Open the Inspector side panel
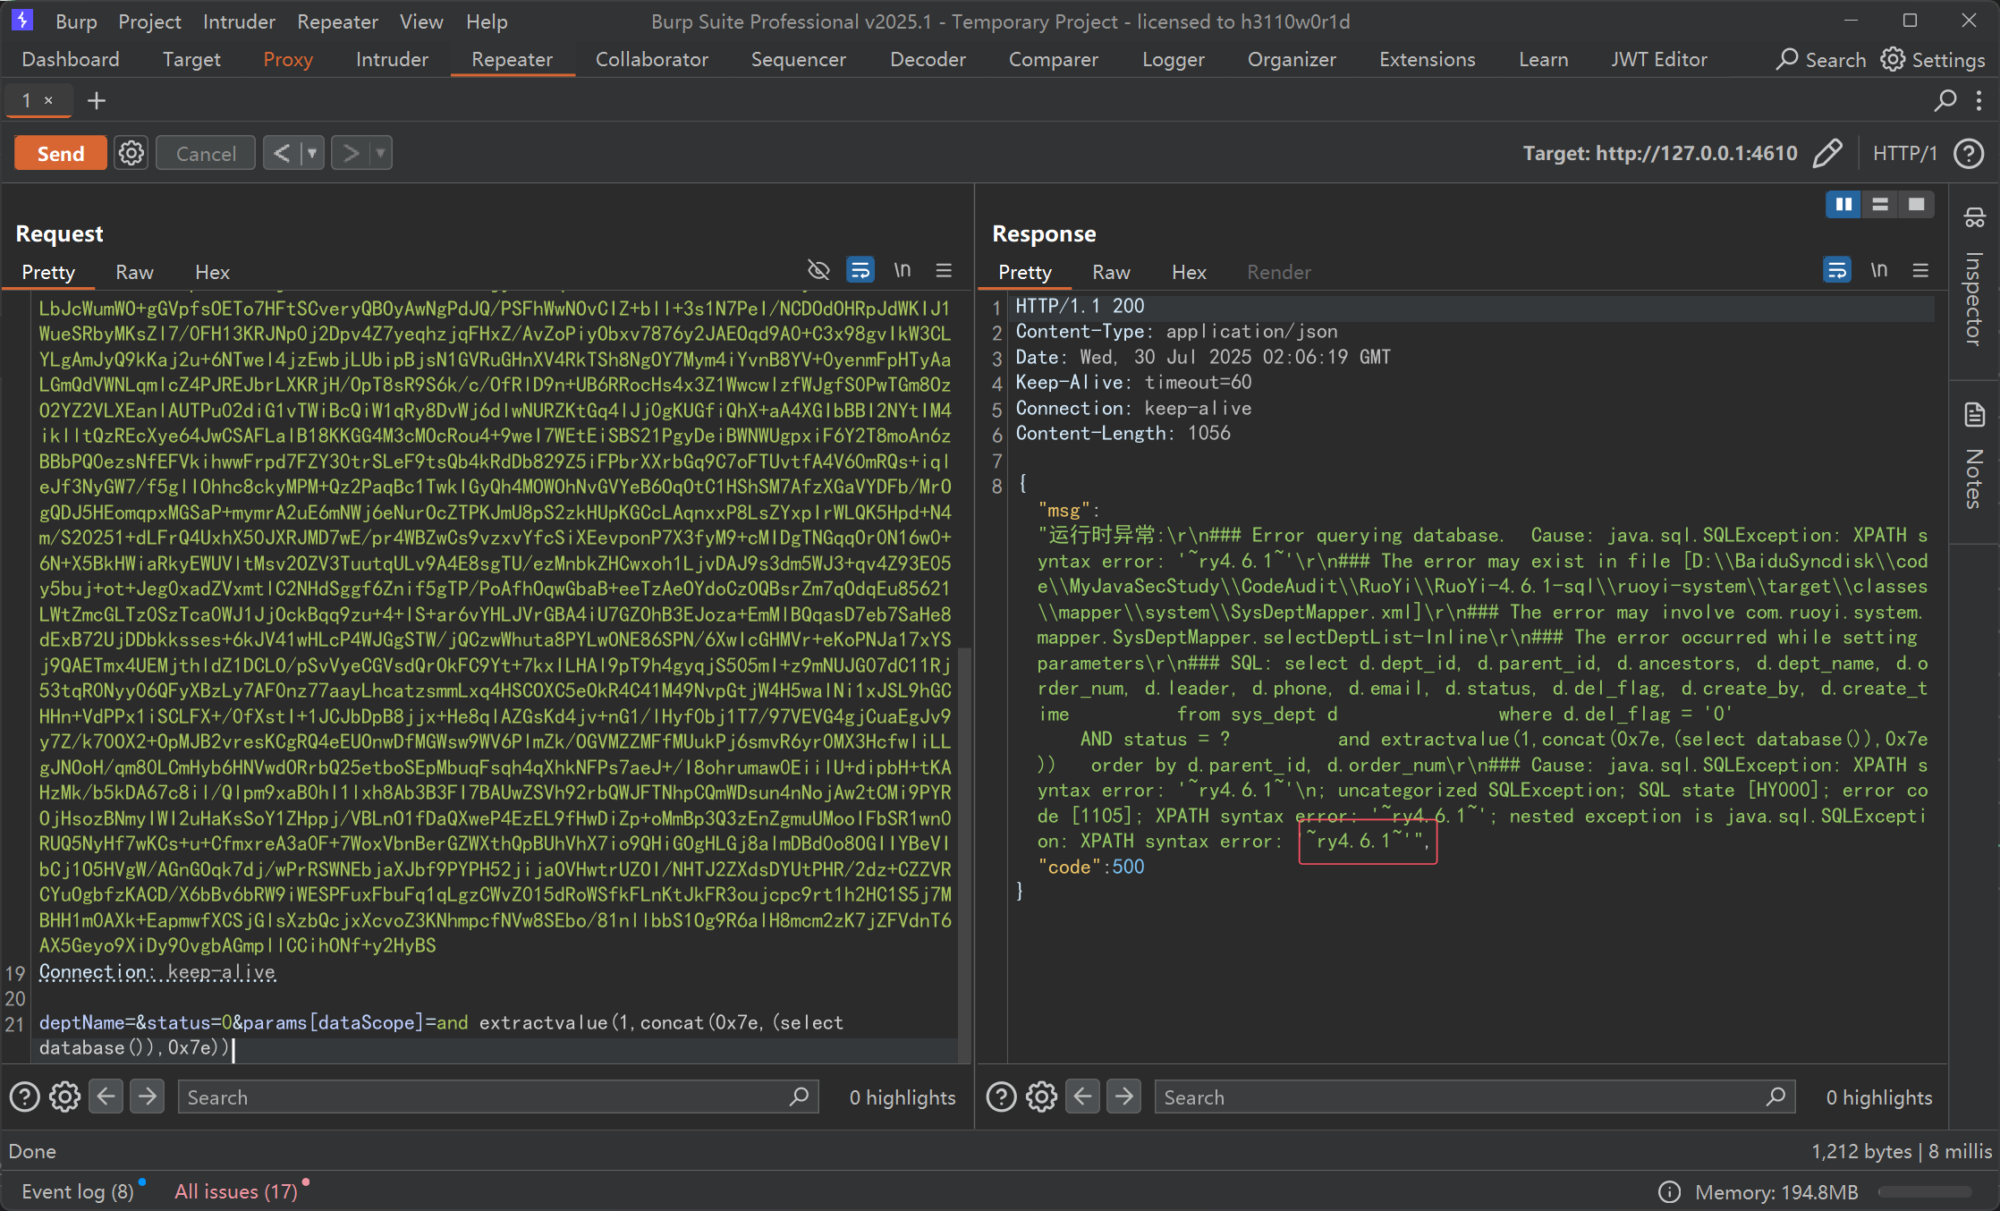 click(x=1974, y=277)
